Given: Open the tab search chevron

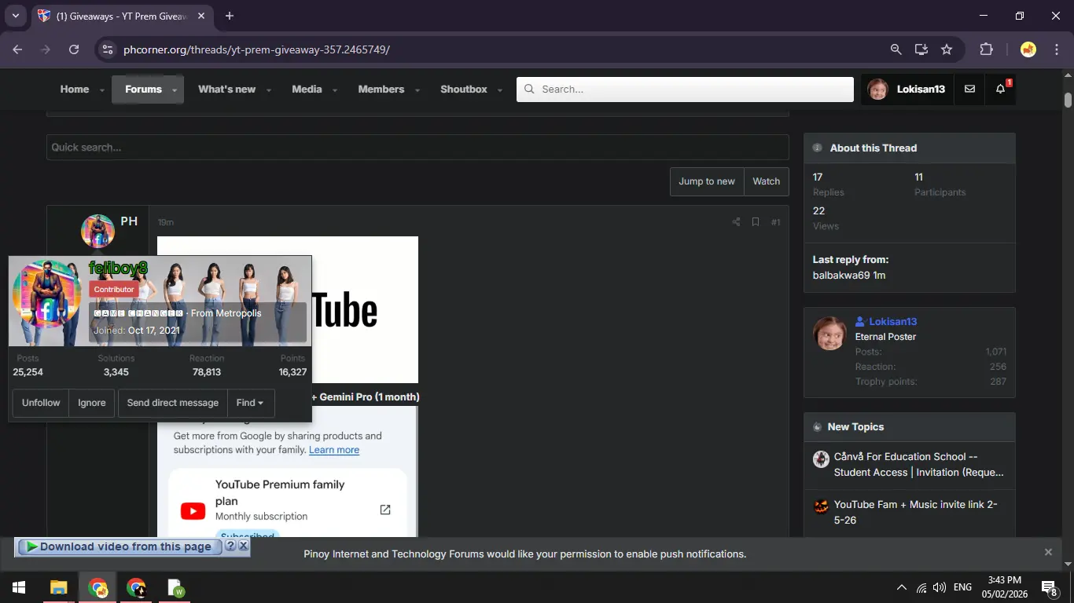Looking at the screenshot, I should click(x=15, y=16).
